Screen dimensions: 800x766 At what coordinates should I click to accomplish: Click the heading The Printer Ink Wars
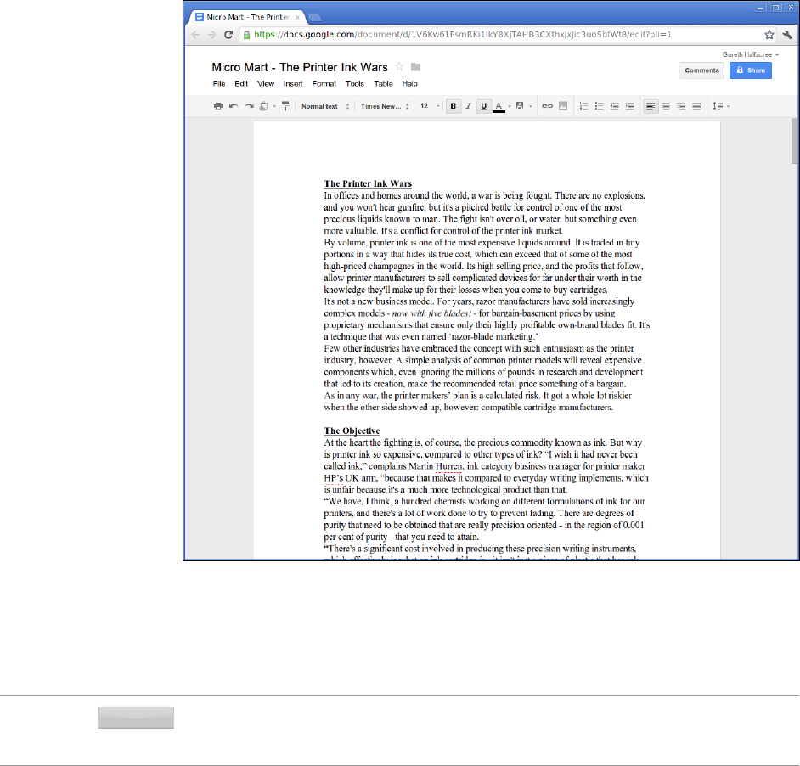(368, 183)
